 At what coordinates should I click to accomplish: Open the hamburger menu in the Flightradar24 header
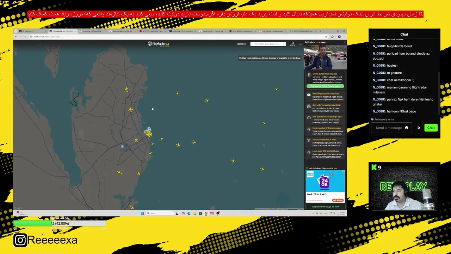[x=301, y=44]
